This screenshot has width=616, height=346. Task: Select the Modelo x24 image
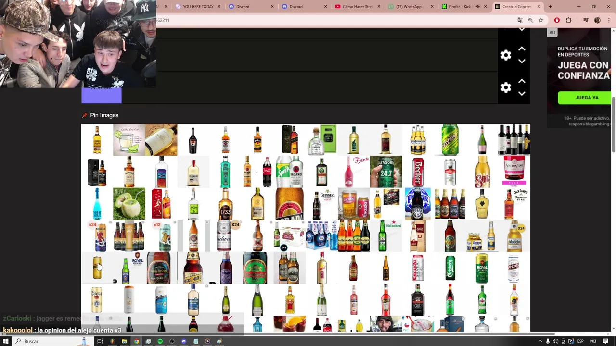(x=514, y=236)
